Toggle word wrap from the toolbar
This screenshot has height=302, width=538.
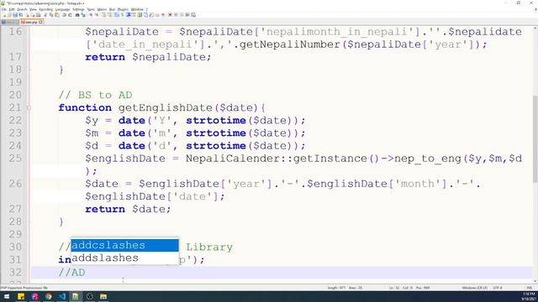point(116,15)
